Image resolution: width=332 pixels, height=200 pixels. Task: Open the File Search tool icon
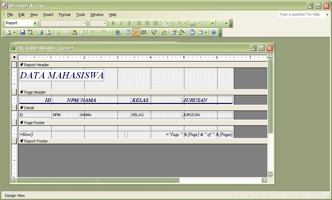[x=30, y=32]
